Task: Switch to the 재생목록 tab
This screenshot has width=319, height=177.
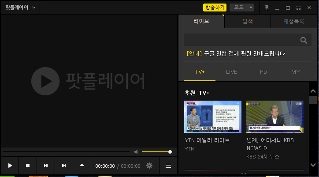Action: [294, 21]
